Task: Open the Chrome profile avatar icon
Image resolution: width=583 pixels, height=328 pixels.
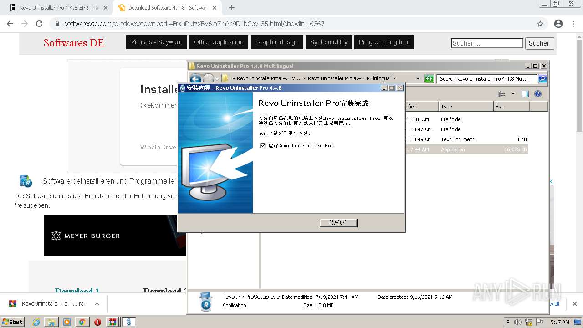Action: [x=558, y=24]
